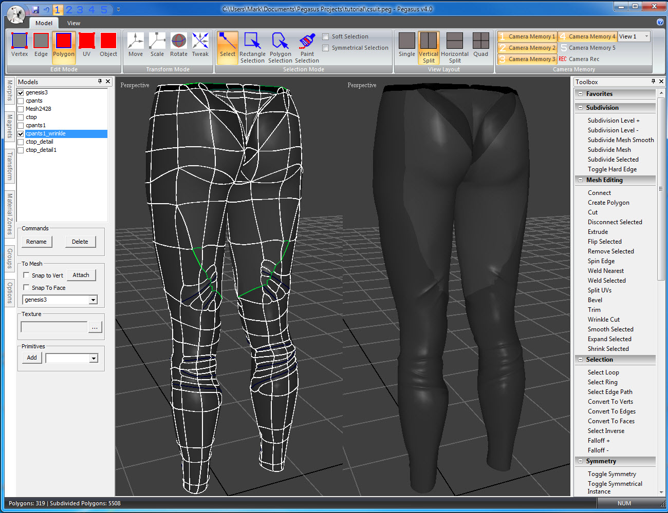Open the Groups side tab
This screenshot has height=513, width=668.
point(10,259)
